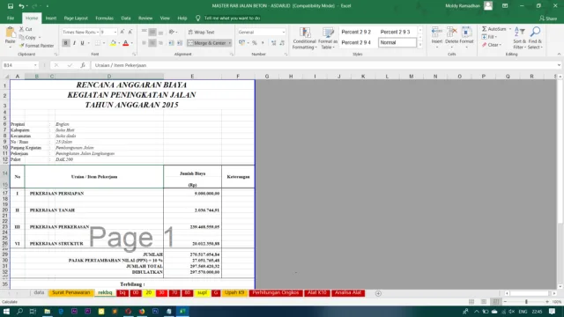Toggle Wrap Text

(202, 32)
